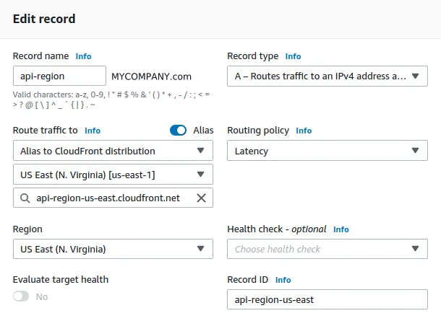Clear the api-region-us-east.cloudfront.net search field
Image resolution: width=441 pixels, height=321 pixels.
201,198
